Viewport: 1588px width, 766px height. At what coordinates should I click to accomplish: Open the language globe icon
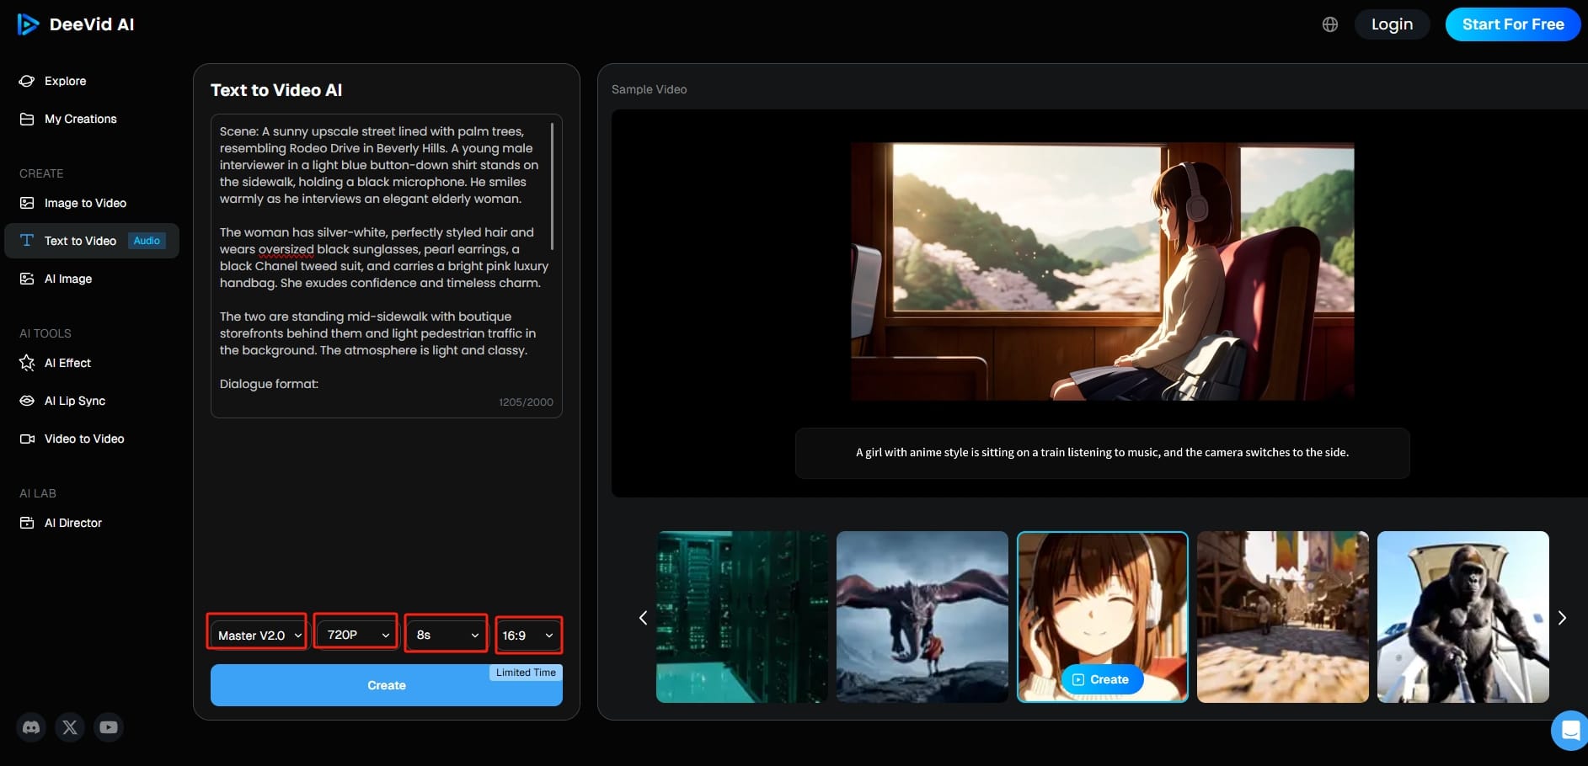coord(1330,24)
